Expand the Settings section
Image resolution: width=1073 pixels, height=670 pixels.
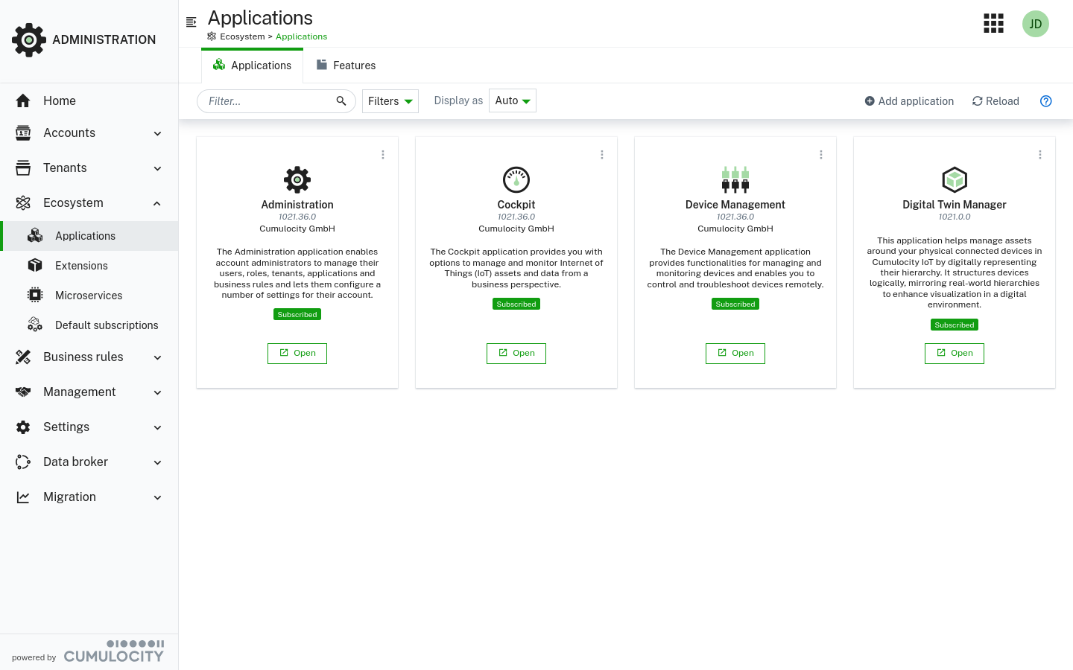(66, 427)
